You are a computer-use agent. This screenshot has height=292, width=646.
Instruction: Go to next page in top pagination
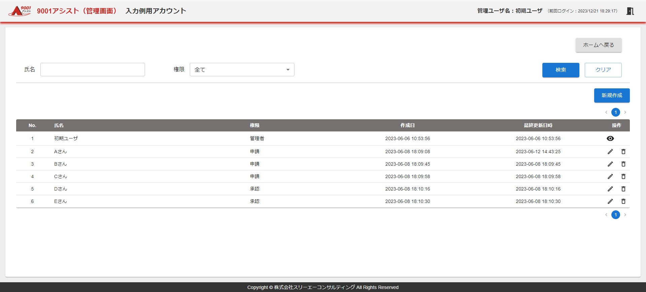tap(625, 112)
